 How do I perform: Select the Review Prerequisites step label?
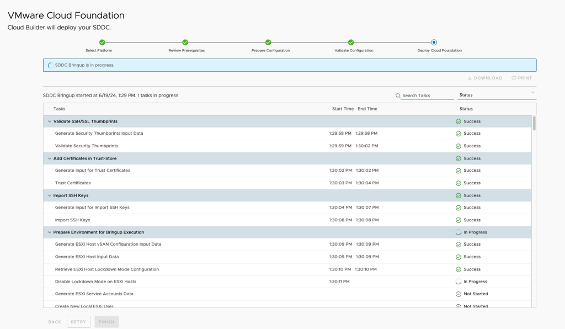pos(186,50)
